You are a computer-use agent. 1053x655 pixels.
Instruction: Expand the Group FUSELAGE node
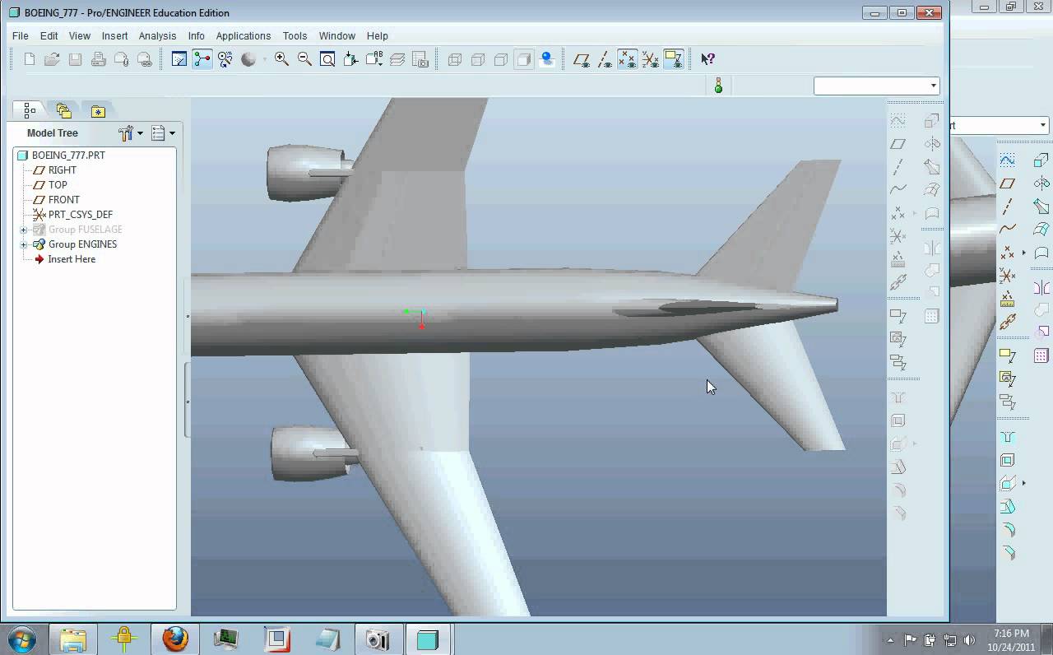click(x=21, y=229)
